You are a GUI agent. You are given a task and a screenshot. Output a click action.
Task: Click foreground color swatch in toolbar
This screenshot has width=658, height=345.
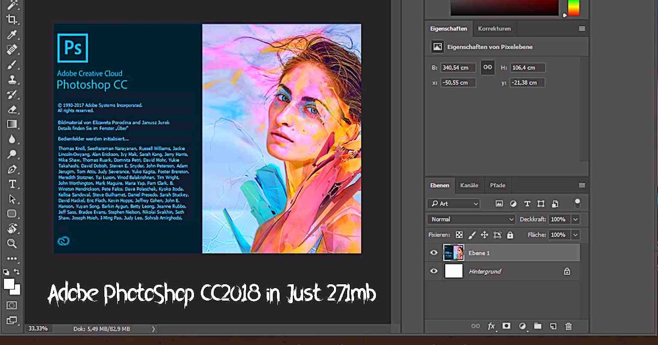tap(9, 284)
